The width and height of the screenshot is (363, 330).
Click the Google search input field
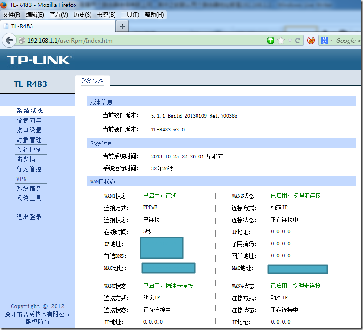[x=348, y=41]
